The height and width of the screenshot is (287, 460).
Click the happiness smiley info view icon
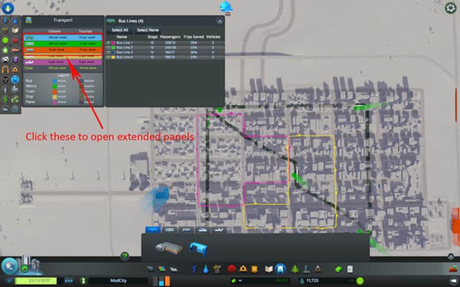6,40
